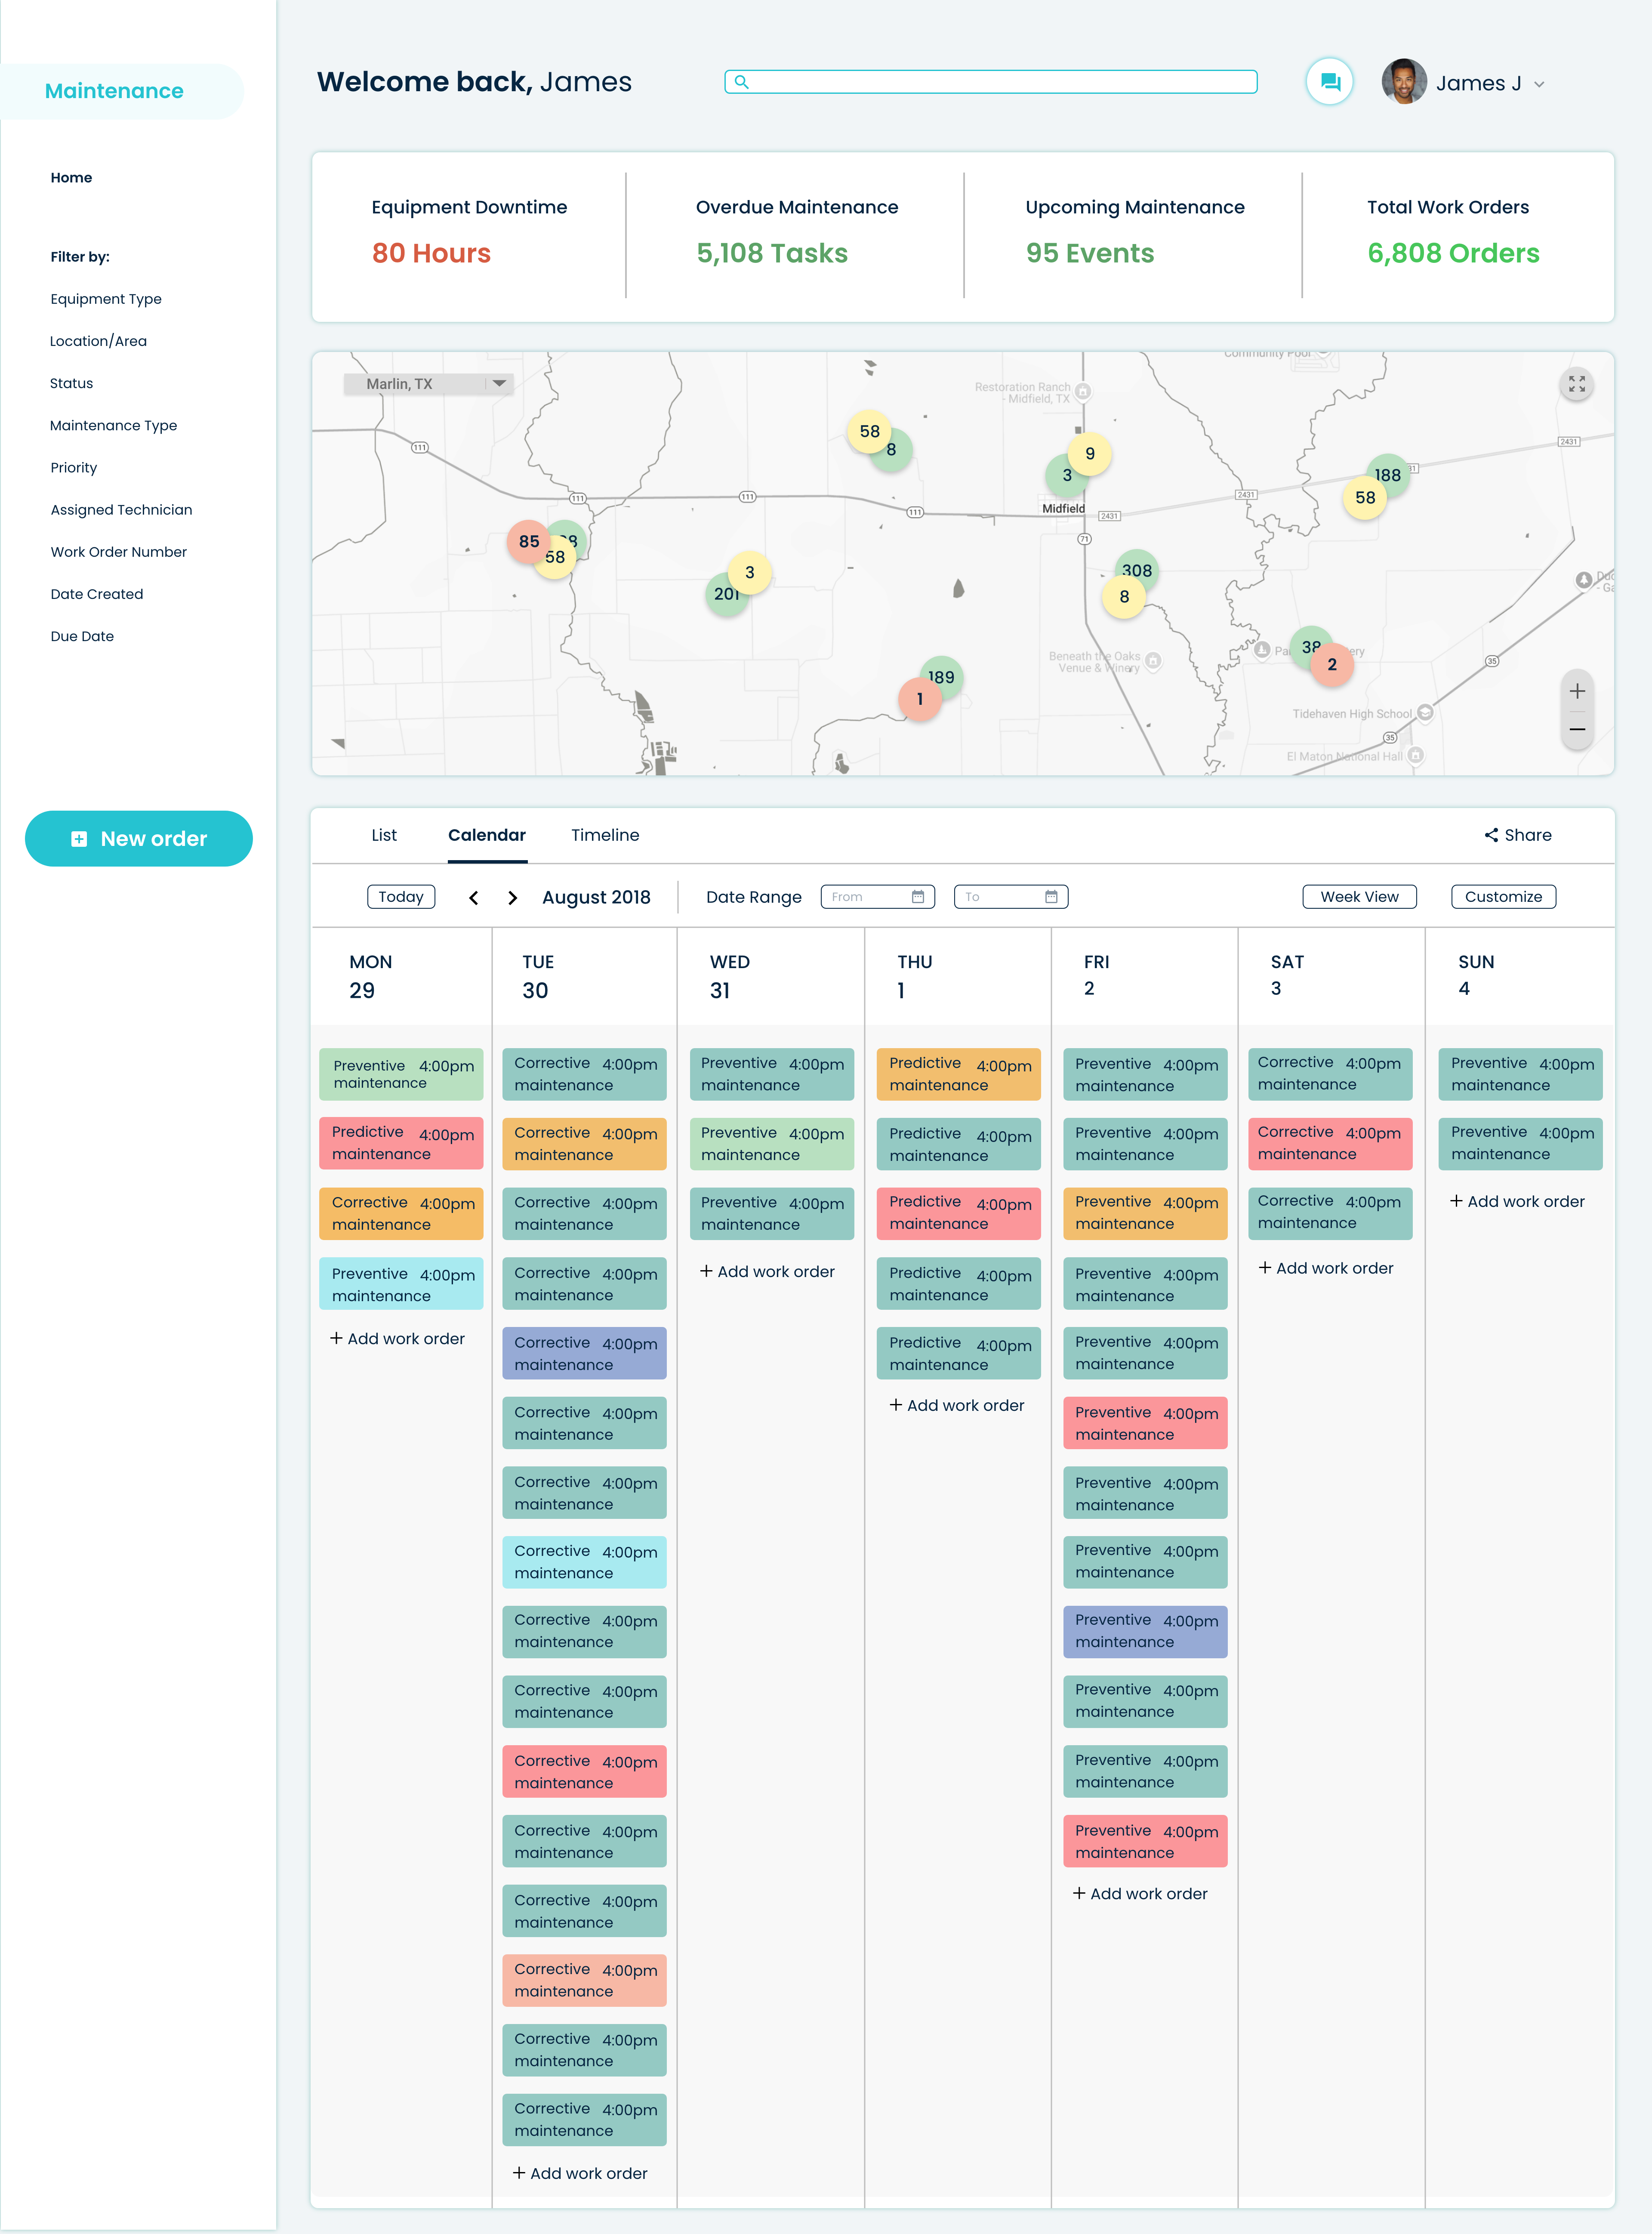Go to previous week arrow
Image resolution: width=1652 pixels, height=2234 pixels.
pyautogui.click(x=474, y=898)
